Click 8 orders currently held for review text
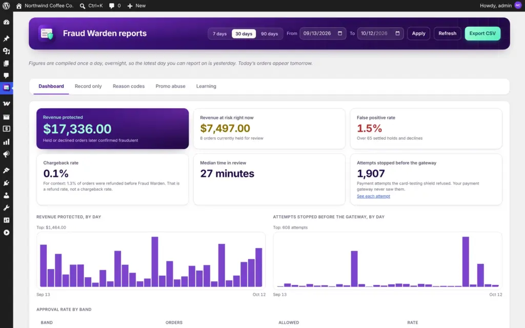The width and height of the screenshot is (525, 328). coord(232,138)
